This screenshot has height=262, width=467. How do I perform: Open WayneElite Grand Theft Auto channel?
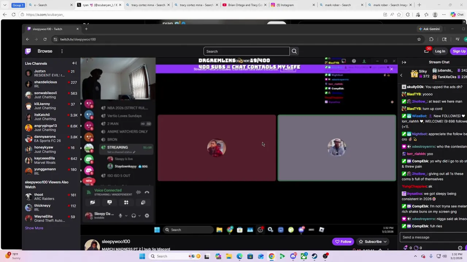point(50,219)
